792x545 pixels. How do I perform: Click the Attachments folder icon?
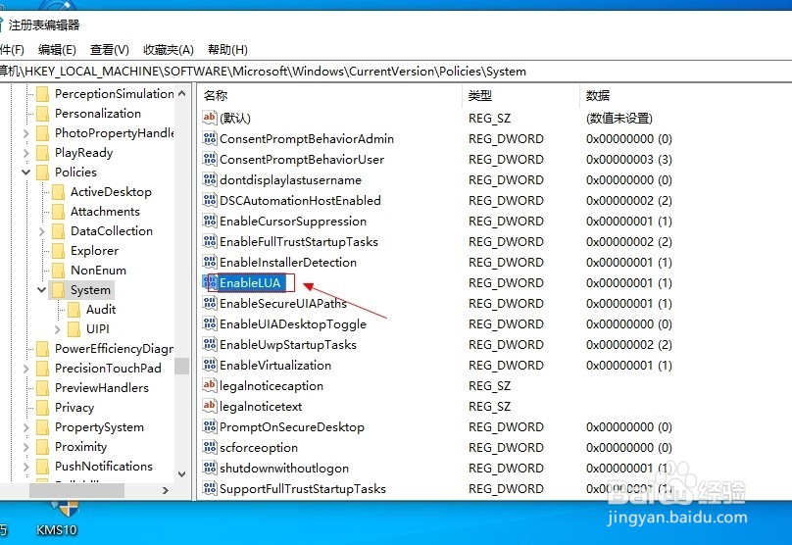59,211
